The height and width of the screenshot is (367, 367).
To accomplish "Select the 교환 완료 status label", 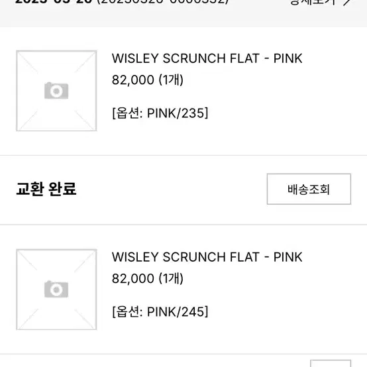I will pos(46,189).
